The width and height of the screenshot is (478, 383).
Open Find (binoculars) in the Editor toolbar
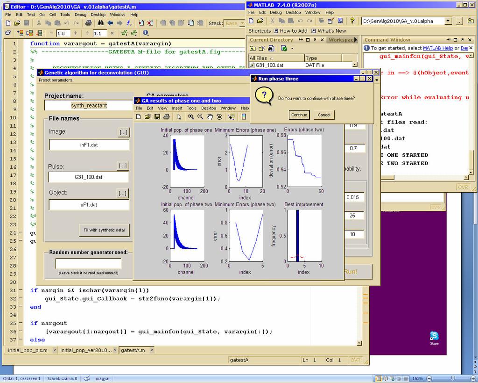pos(100,23)
